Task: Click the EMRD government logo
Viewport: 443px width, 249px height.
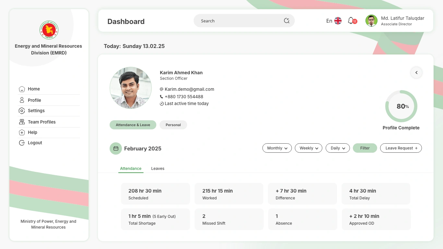Action: pyautogui.click(x=49, y=30)
